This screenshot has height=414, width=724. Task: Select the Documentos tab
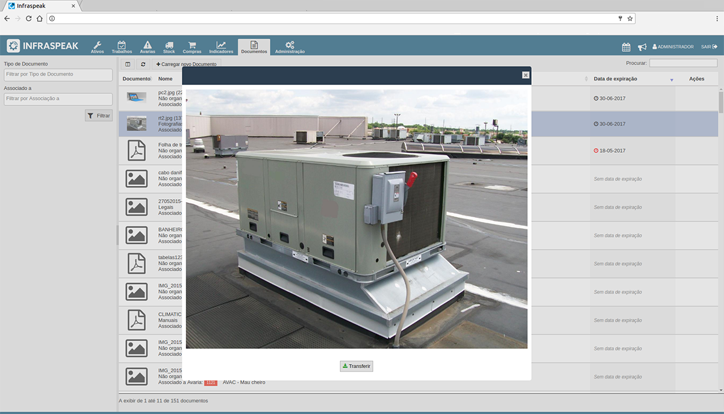click(254, 47)
